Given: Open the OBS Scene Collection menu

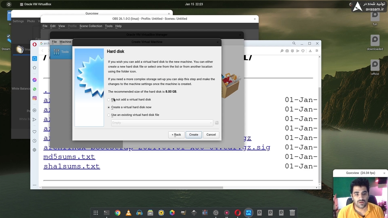Looking at the screenshot, I should pos(91,26).
